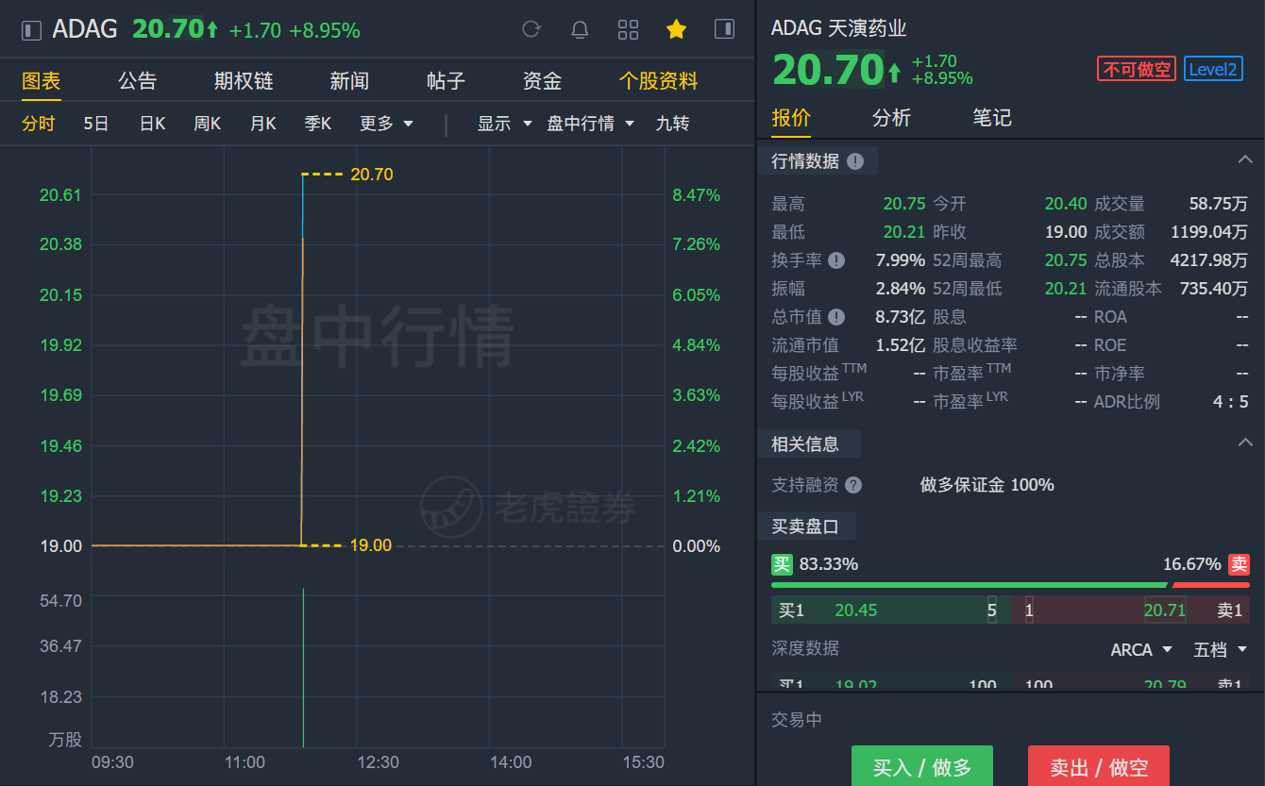Select the 日K chart period

pyautogui.click(x=153, y=124)
